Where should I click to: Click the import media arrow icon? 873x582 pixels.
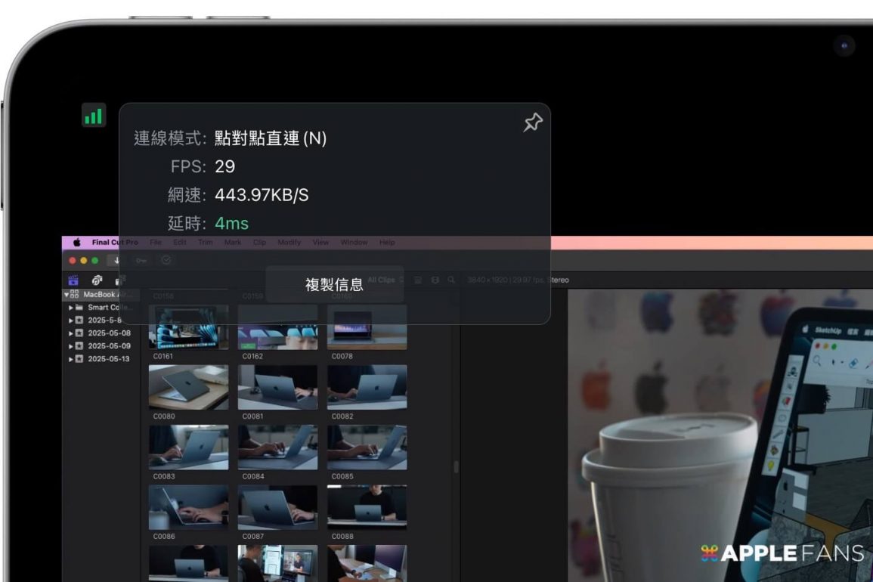(117, 260)
